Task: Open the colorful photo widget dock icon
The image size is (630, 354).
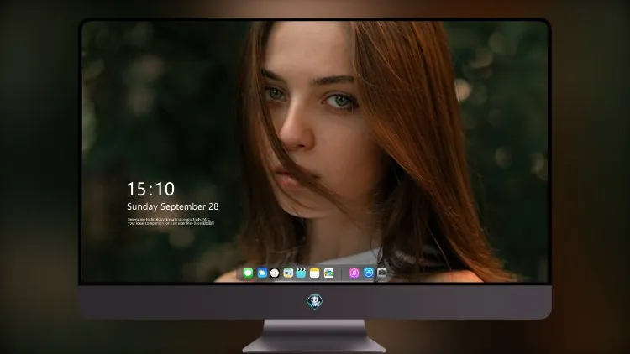Action: pos(328,273)
